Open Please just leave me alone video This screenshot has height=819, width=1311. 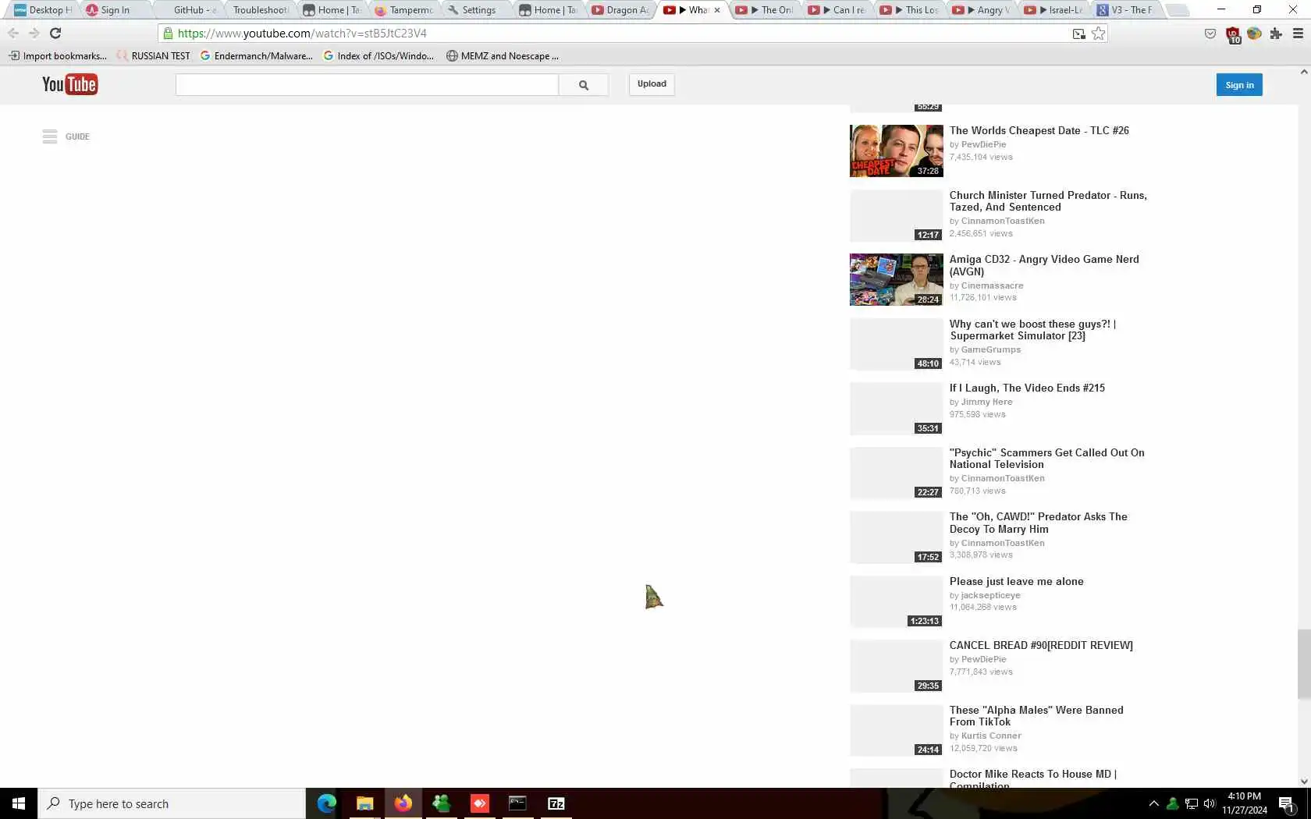coord(1016,581)
